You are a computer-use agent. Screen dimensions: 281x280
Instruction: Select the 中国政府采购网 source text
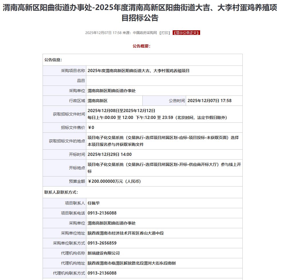[x=145, y=33]
